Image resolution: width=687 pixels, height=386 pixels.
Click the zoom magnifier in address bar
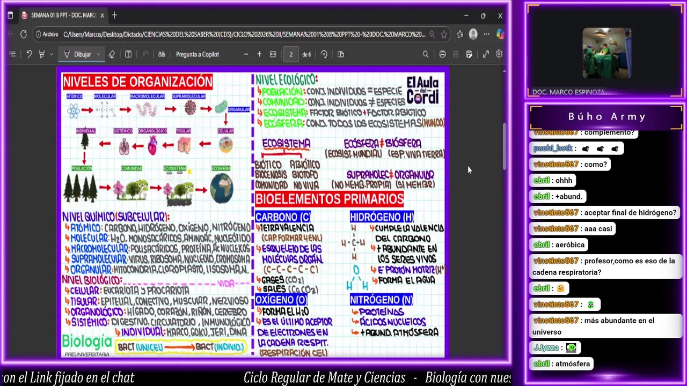coord(432,34)
